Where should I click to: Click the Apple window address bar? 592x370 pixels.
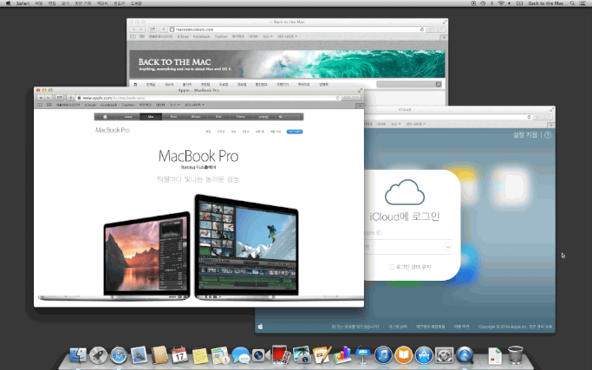pos(209,98)
